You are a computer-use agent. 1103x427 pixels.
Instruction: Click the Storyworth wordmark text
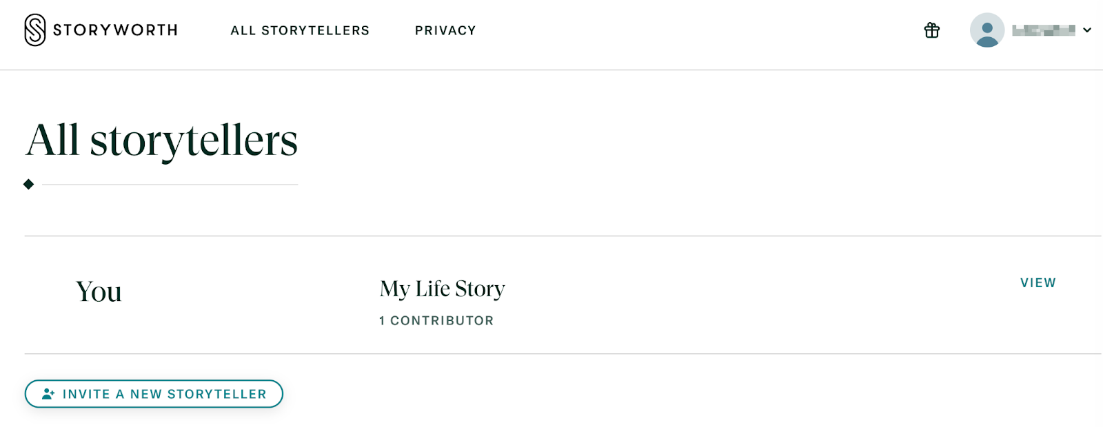coord(115,30)
